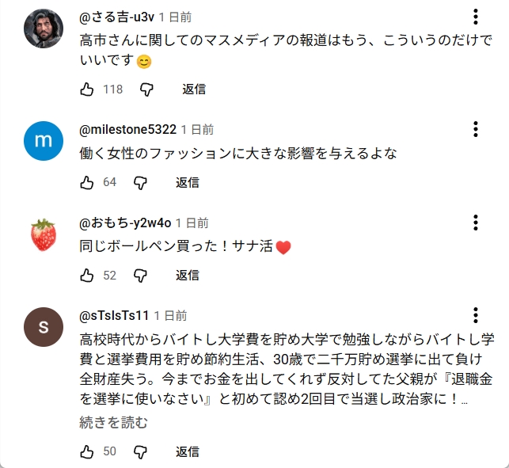Like the comment by @さる吉-u3v
This screenshot has width=509, height=468.
pyautogui.click(x=87, y=89)
